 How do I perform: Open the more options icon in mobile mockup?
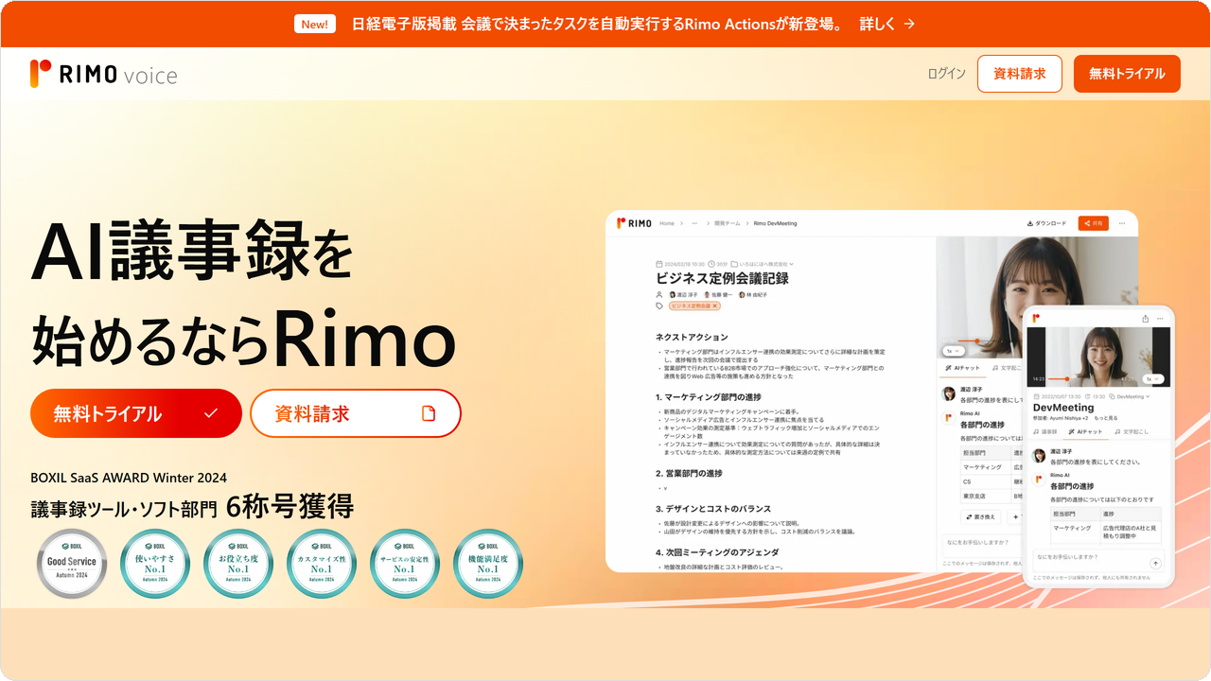pyautogui.click(x=1160, y=319)
